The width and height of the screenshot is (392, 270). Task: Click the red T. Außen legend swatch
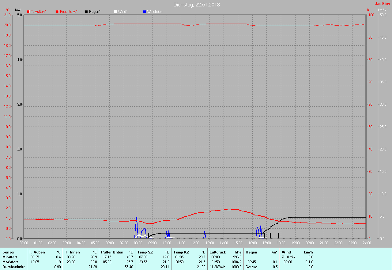(x=28, y=12)
